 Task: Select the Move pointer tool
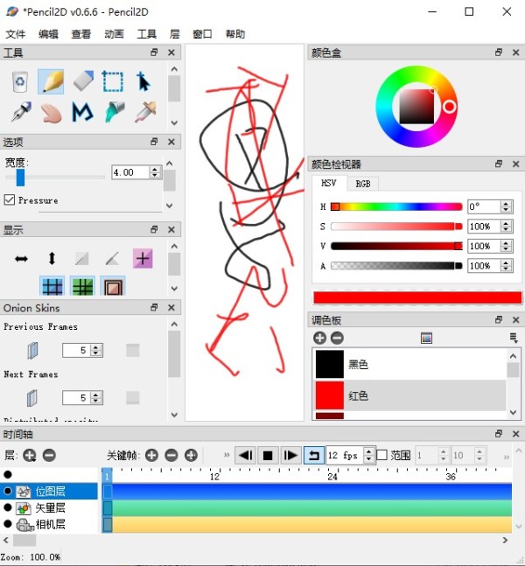coord(143,81)
